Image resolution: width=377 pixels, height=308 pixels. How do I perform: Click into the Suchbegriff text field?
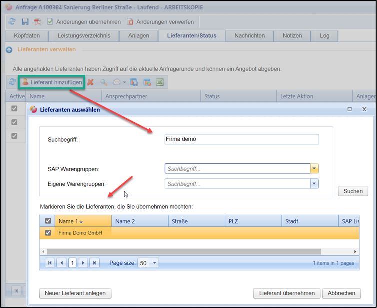tap(241, 139)
